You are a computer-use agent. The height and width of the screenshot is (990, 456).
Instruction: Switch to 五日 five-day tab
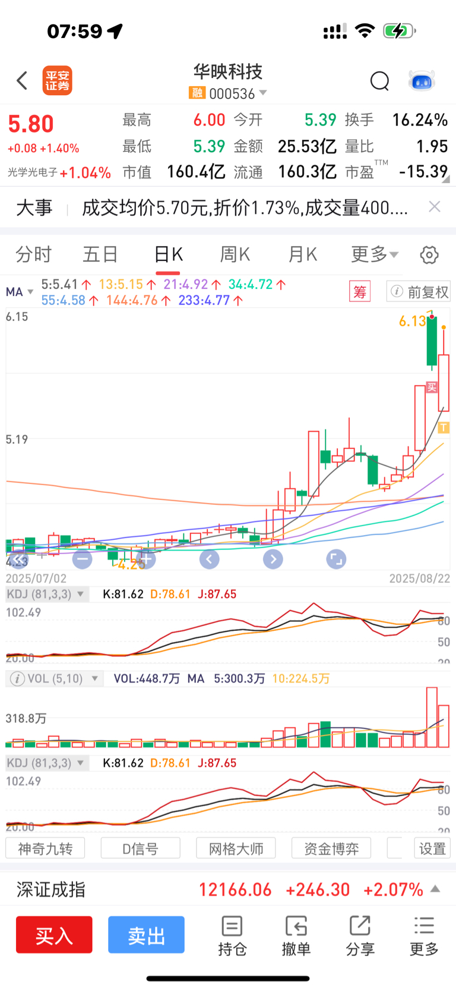[x=100, y=254]
